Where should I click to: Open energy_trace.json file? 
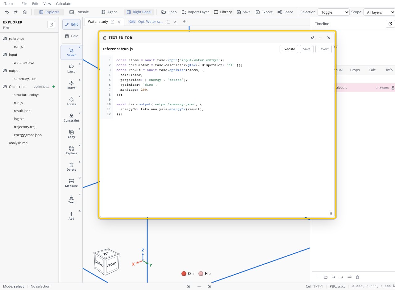pyautogui.click(x=28, y=135)
